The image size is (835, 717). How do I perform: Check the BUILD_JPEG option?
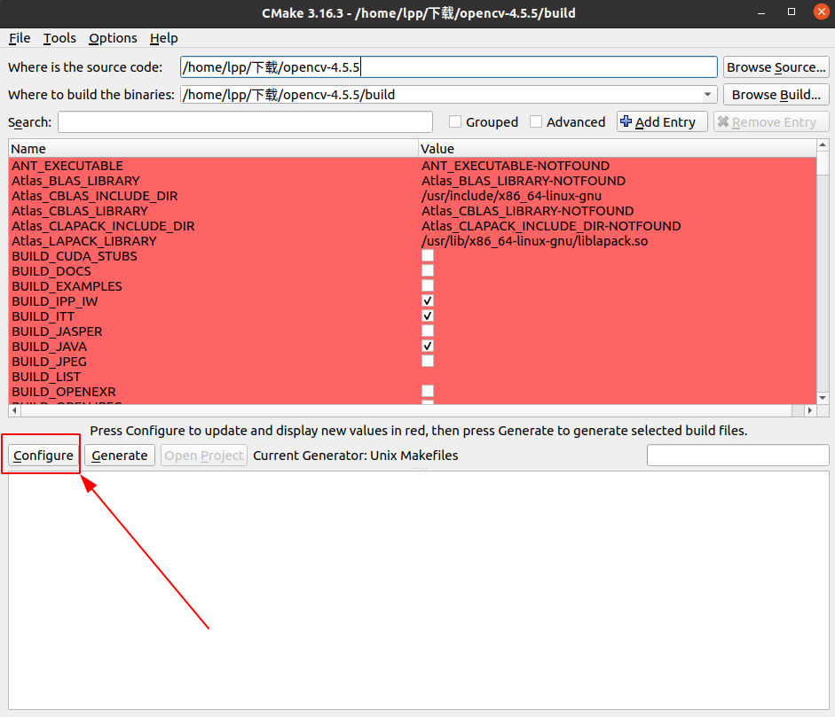428,362
